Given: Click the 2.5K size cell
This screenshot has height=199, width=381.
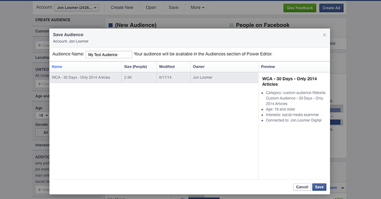Looking at the screenshot, I should point(128,77).
